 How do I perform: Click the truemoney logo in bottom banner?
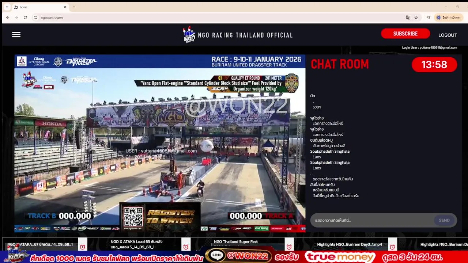tap(340, 257)
